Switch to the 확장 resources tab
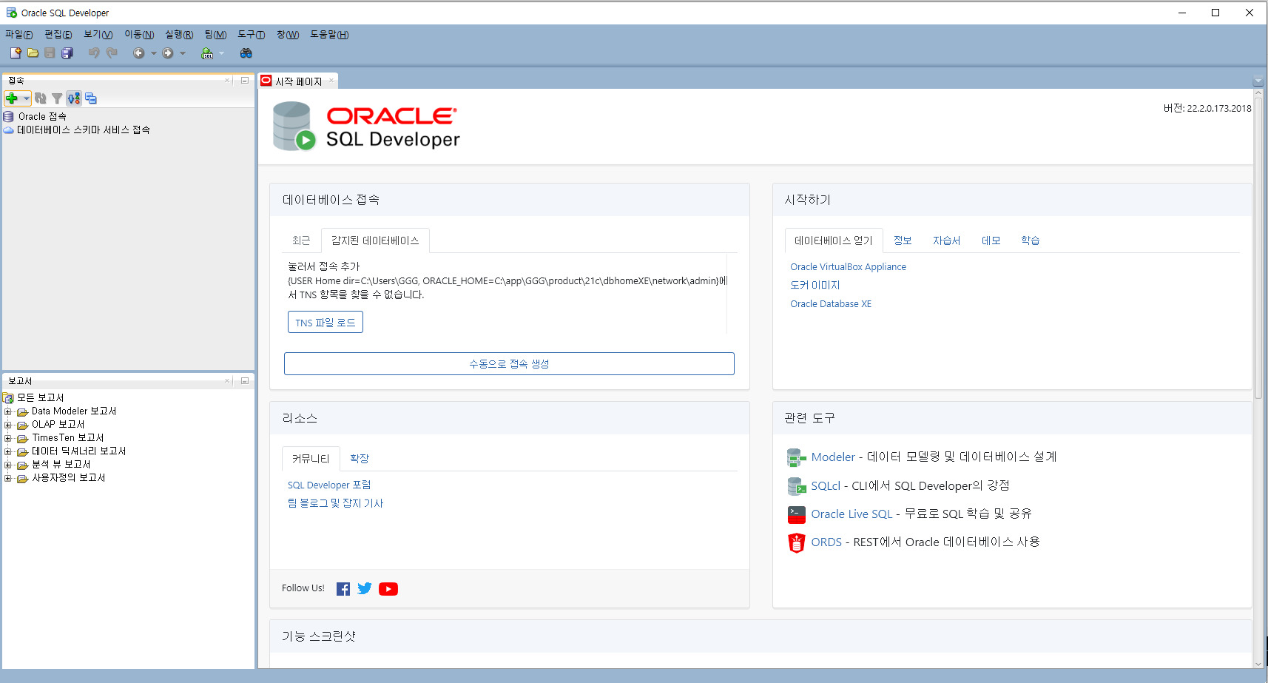The height and width of the screenshot is (683, 1268). [x=360, y=459]
